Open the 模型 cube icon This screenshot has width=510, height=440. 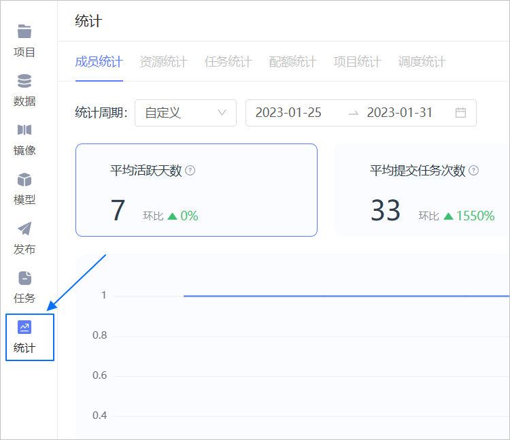[24, 180]
